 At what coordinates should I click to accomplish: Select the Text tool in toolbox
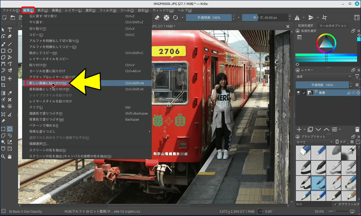coord(10,30)
